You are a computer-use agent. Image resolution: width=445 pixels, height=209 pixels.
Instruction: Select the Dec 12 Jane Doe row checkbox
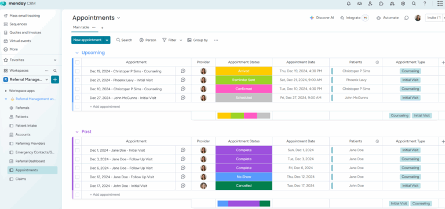(x=77, y=177)
